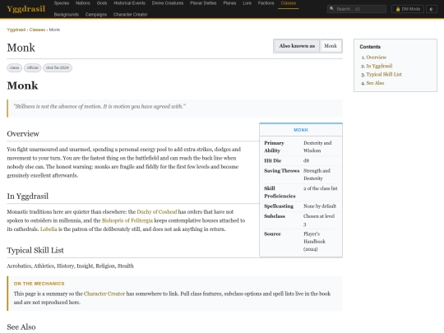Open the Bishopric of Felitergia link
The height and width of the screenshot is (333, 444).
click(x=127, y=220)
